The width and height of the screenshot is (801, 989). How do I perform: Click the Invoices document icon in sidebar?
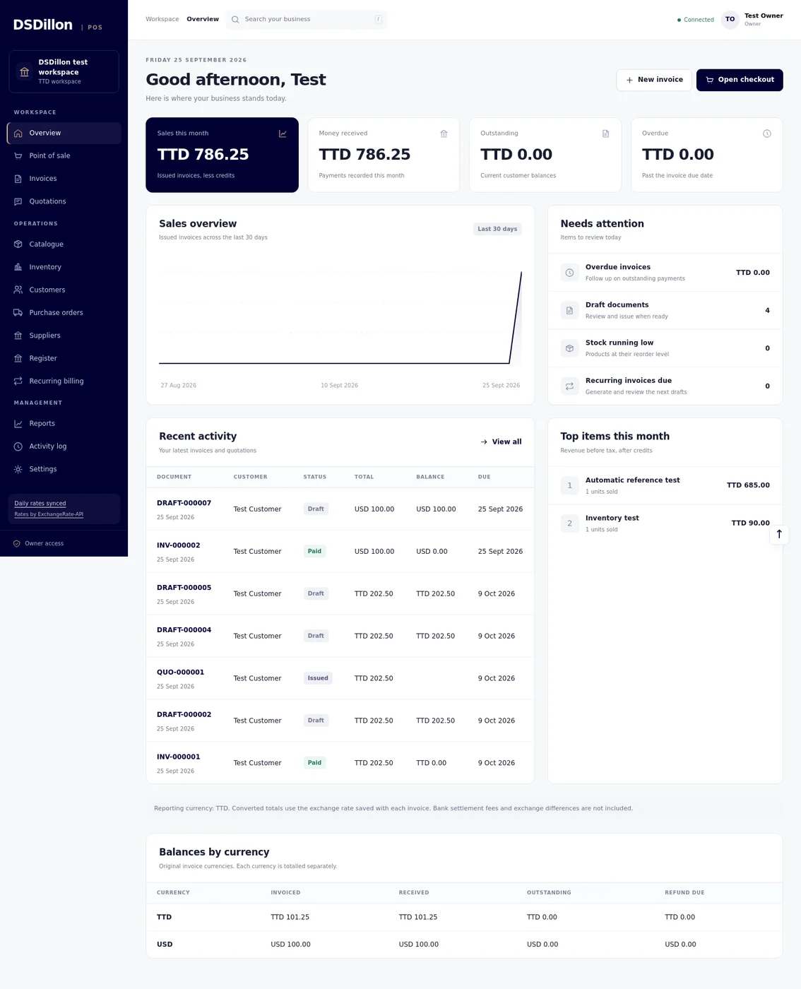(x=18, y=179)
